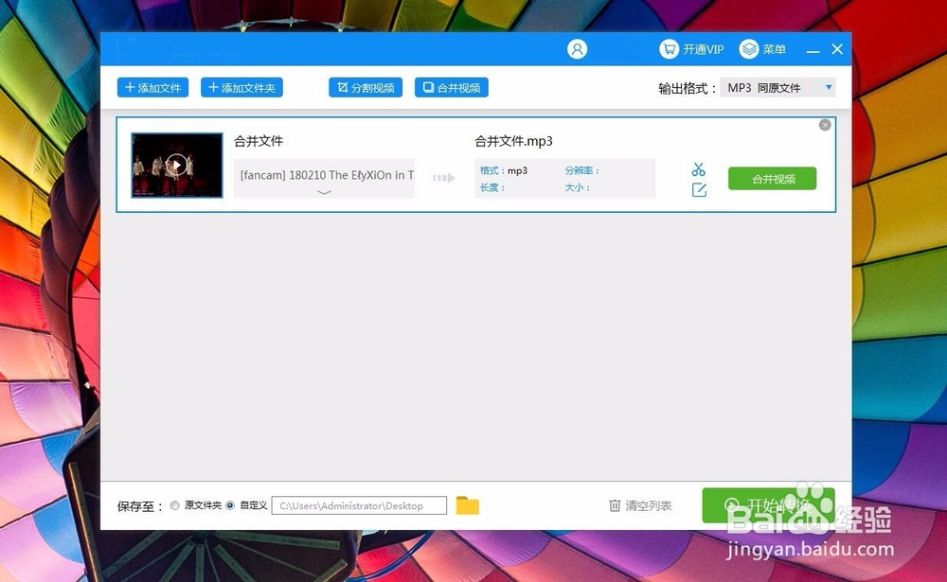Play the video preview thumbnail

point(176,164)
